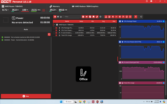This screenshot has width=167, height=104.
Task: Toggle the battery/voltage sensor type filter
Action: tap(109, 17)
